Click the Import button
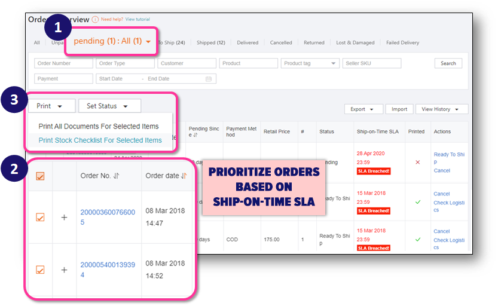Viewport: 498px width, 306px height. click(x=399, y=109)
